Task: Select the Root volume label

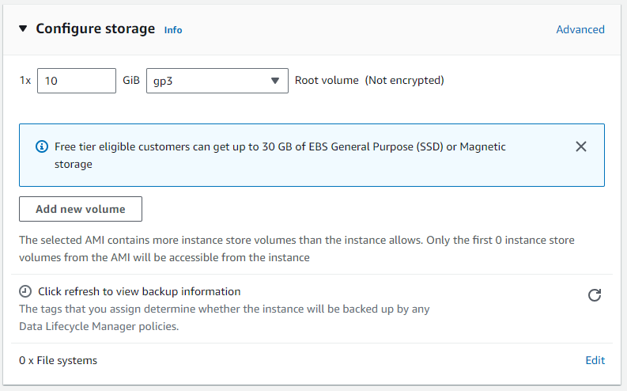Action: pyautogui.click(x=327, y=81)
